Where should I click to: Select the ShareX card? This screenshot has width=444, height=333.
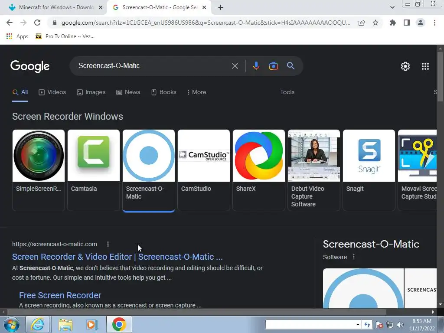258,170
